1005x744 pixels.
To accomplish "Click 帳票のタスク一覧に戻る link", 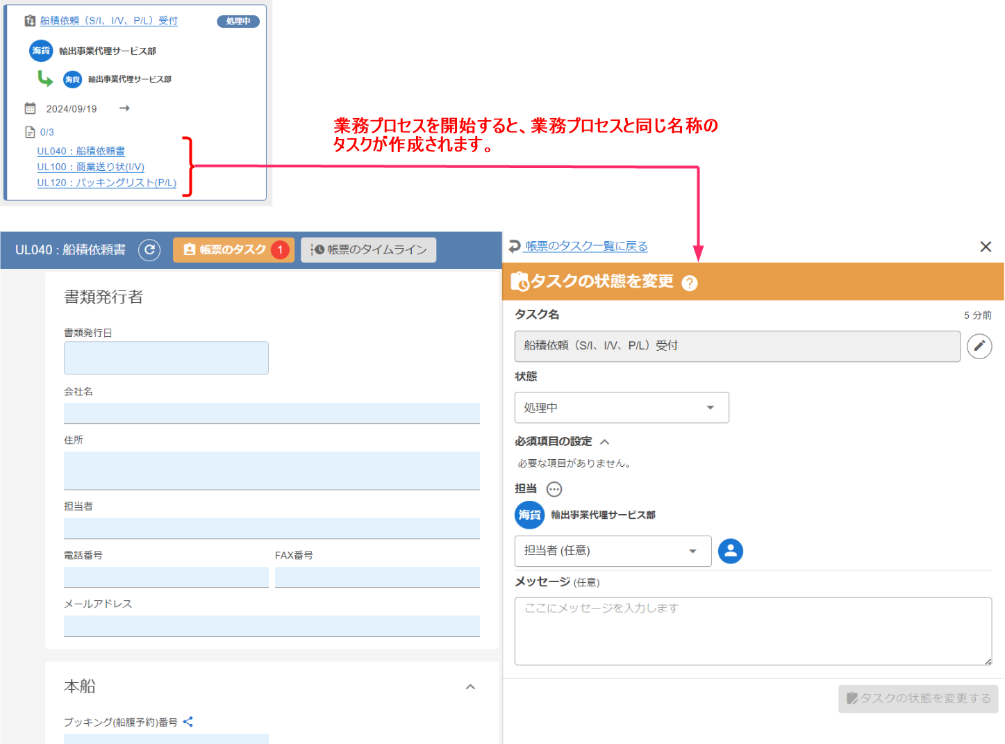I will tap(585, 246).
